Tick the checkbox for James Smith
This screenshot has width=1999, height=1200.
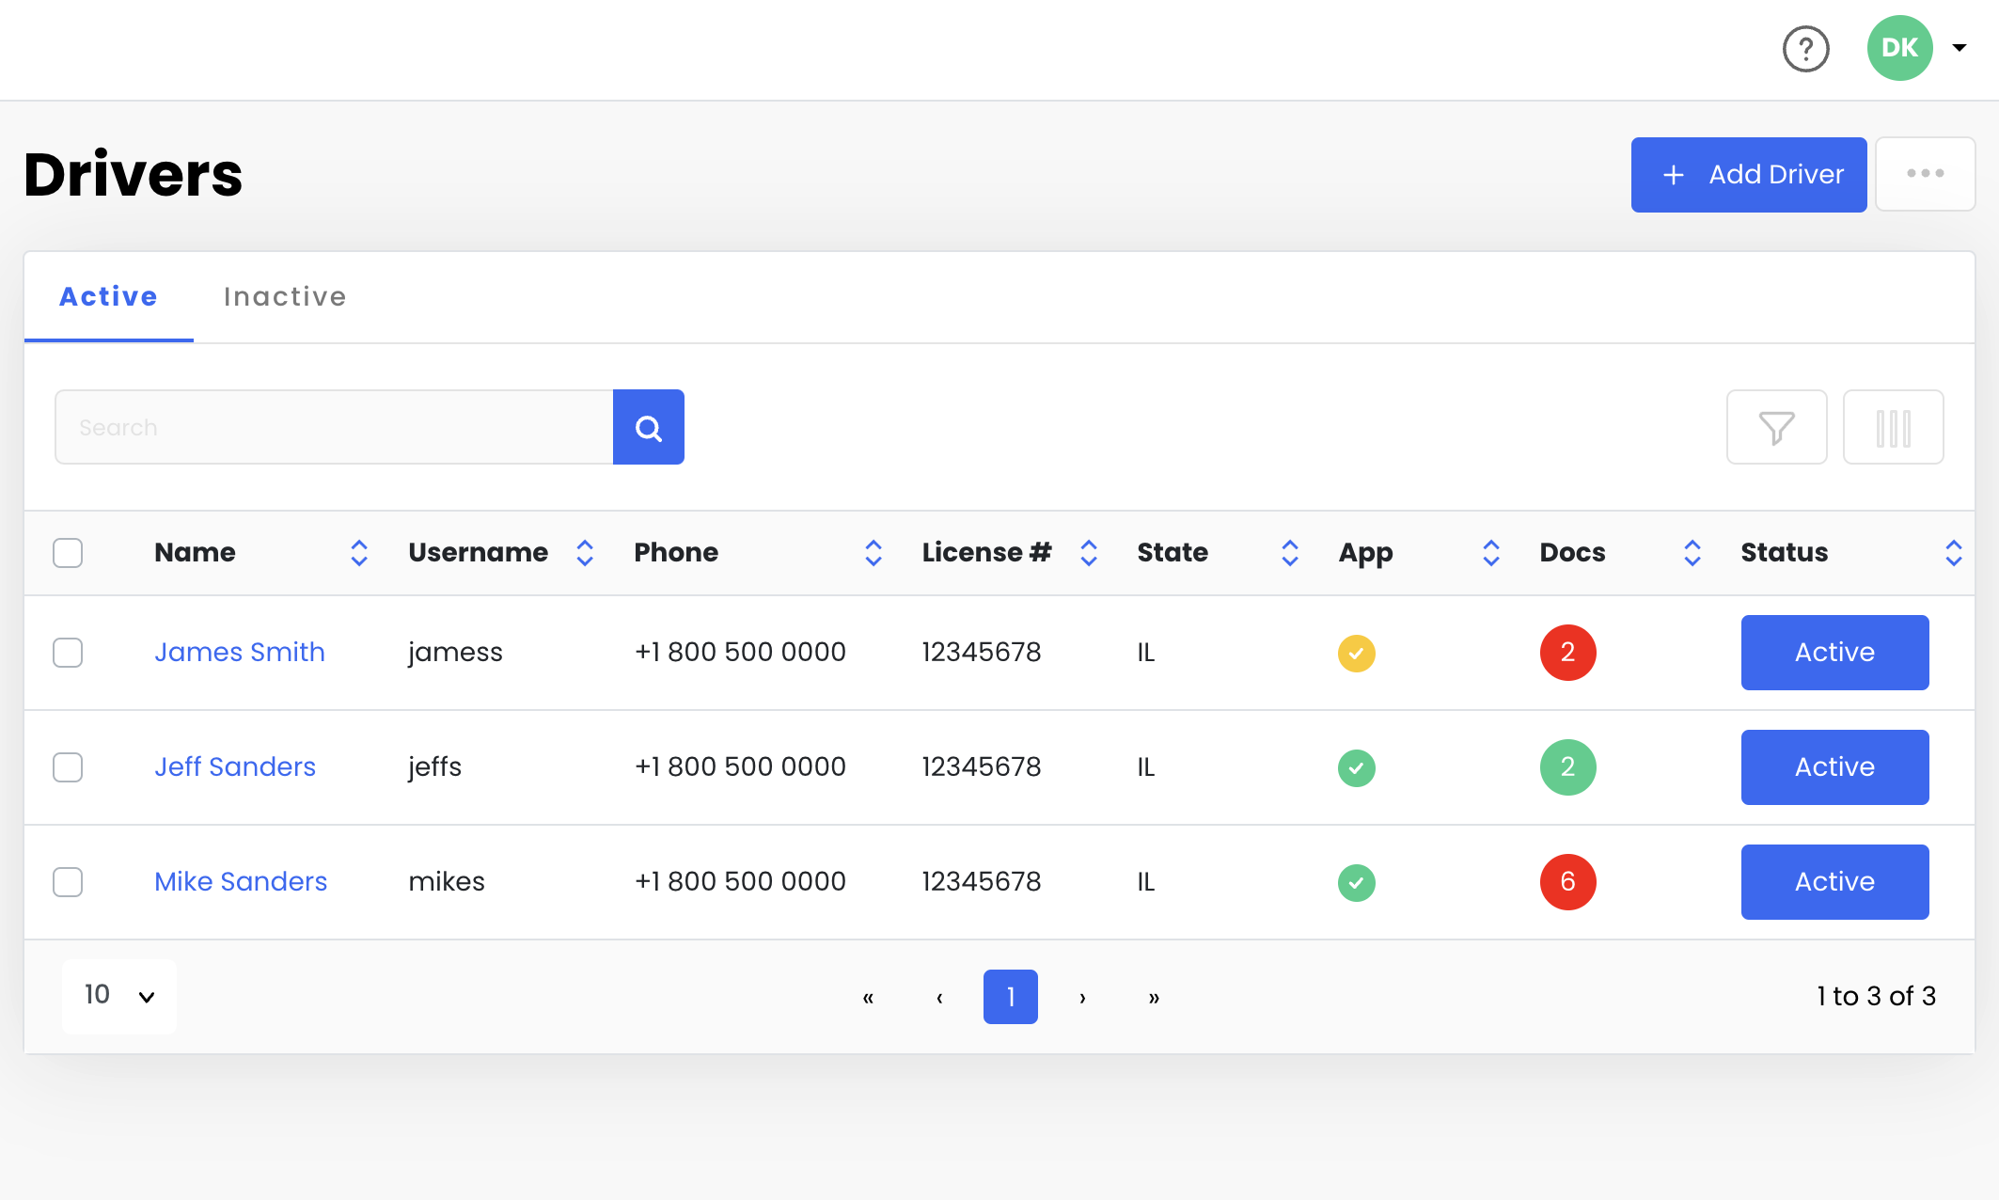pos(68,653)
